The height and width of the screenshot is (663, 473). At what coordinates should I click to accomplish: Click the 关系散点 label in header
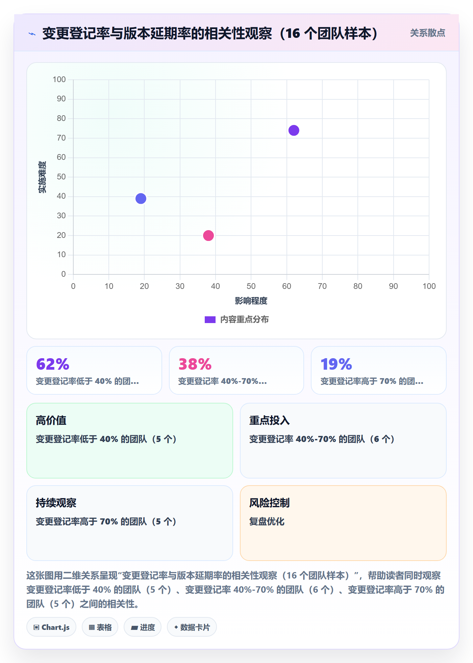click(x=427, y=33)
